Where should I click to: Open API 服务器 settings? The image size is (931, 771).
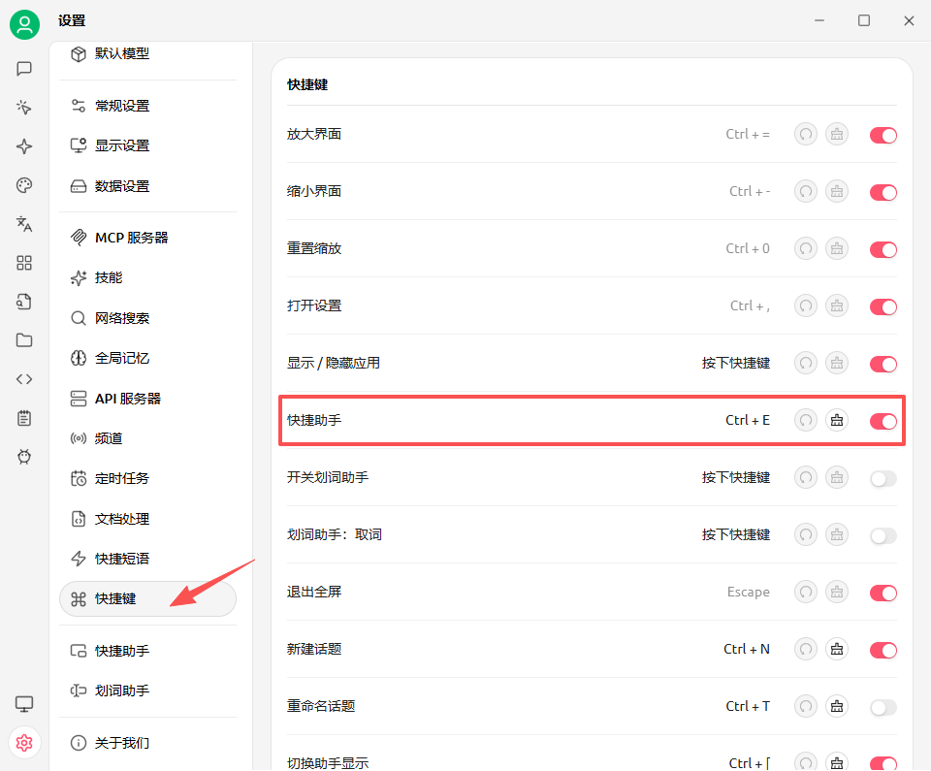tap(147, 399)
